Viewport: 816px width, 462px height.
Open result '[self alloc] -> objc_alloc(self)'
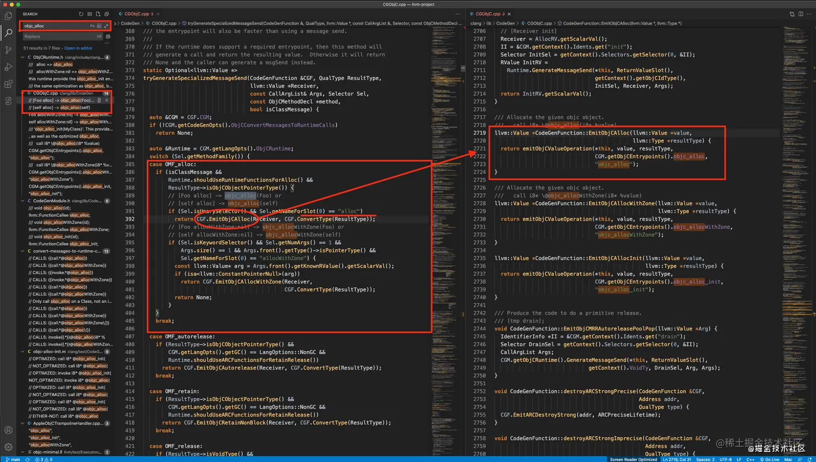(x=59, y=107)
